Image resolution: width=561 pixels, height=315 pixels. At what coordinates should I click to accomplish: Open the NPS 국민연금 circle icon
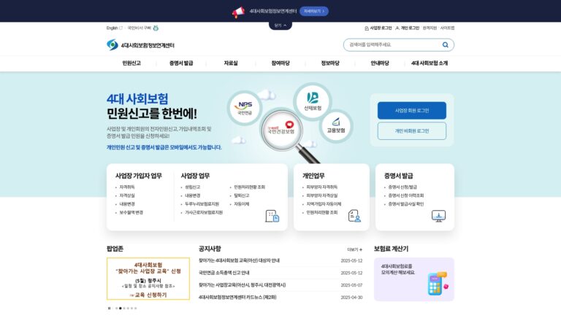[245, 108]
